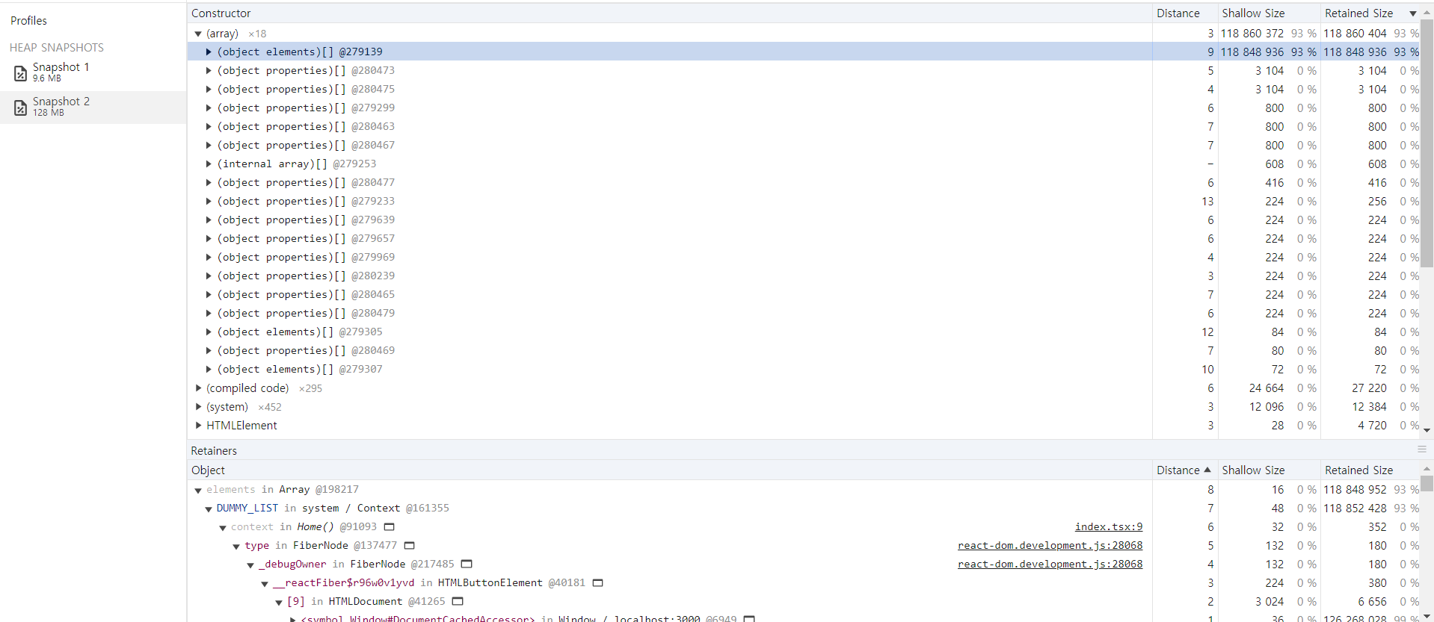Expand the (compiled code) ×295 group
1434x622 pixels.
(198, 388)
